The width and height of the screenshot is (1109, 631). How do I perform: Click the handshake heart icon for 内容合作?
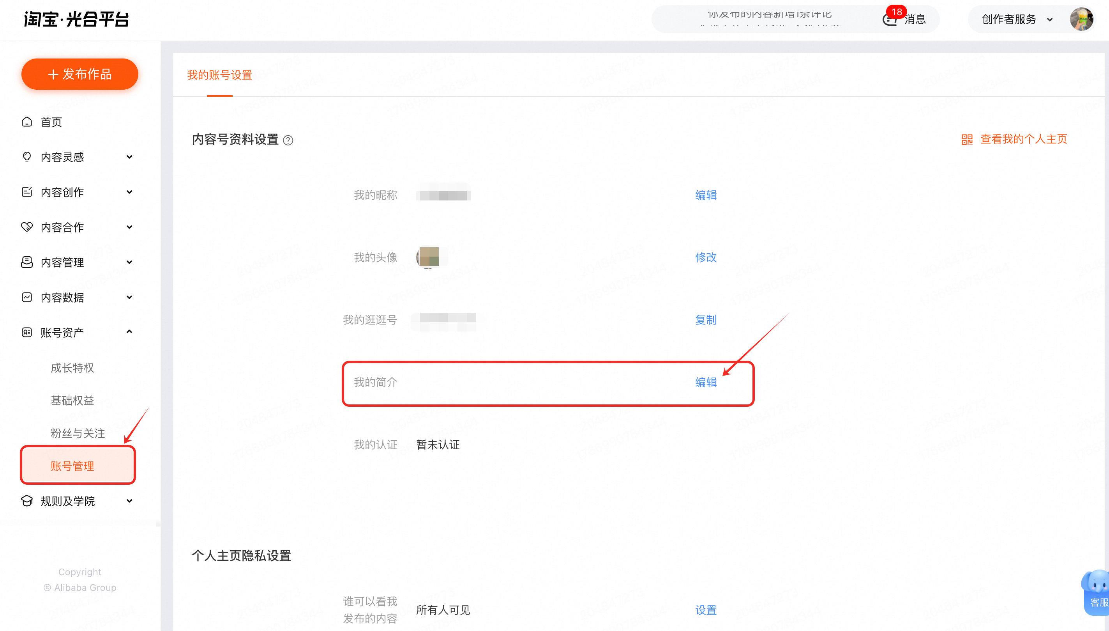coord(27,227)
